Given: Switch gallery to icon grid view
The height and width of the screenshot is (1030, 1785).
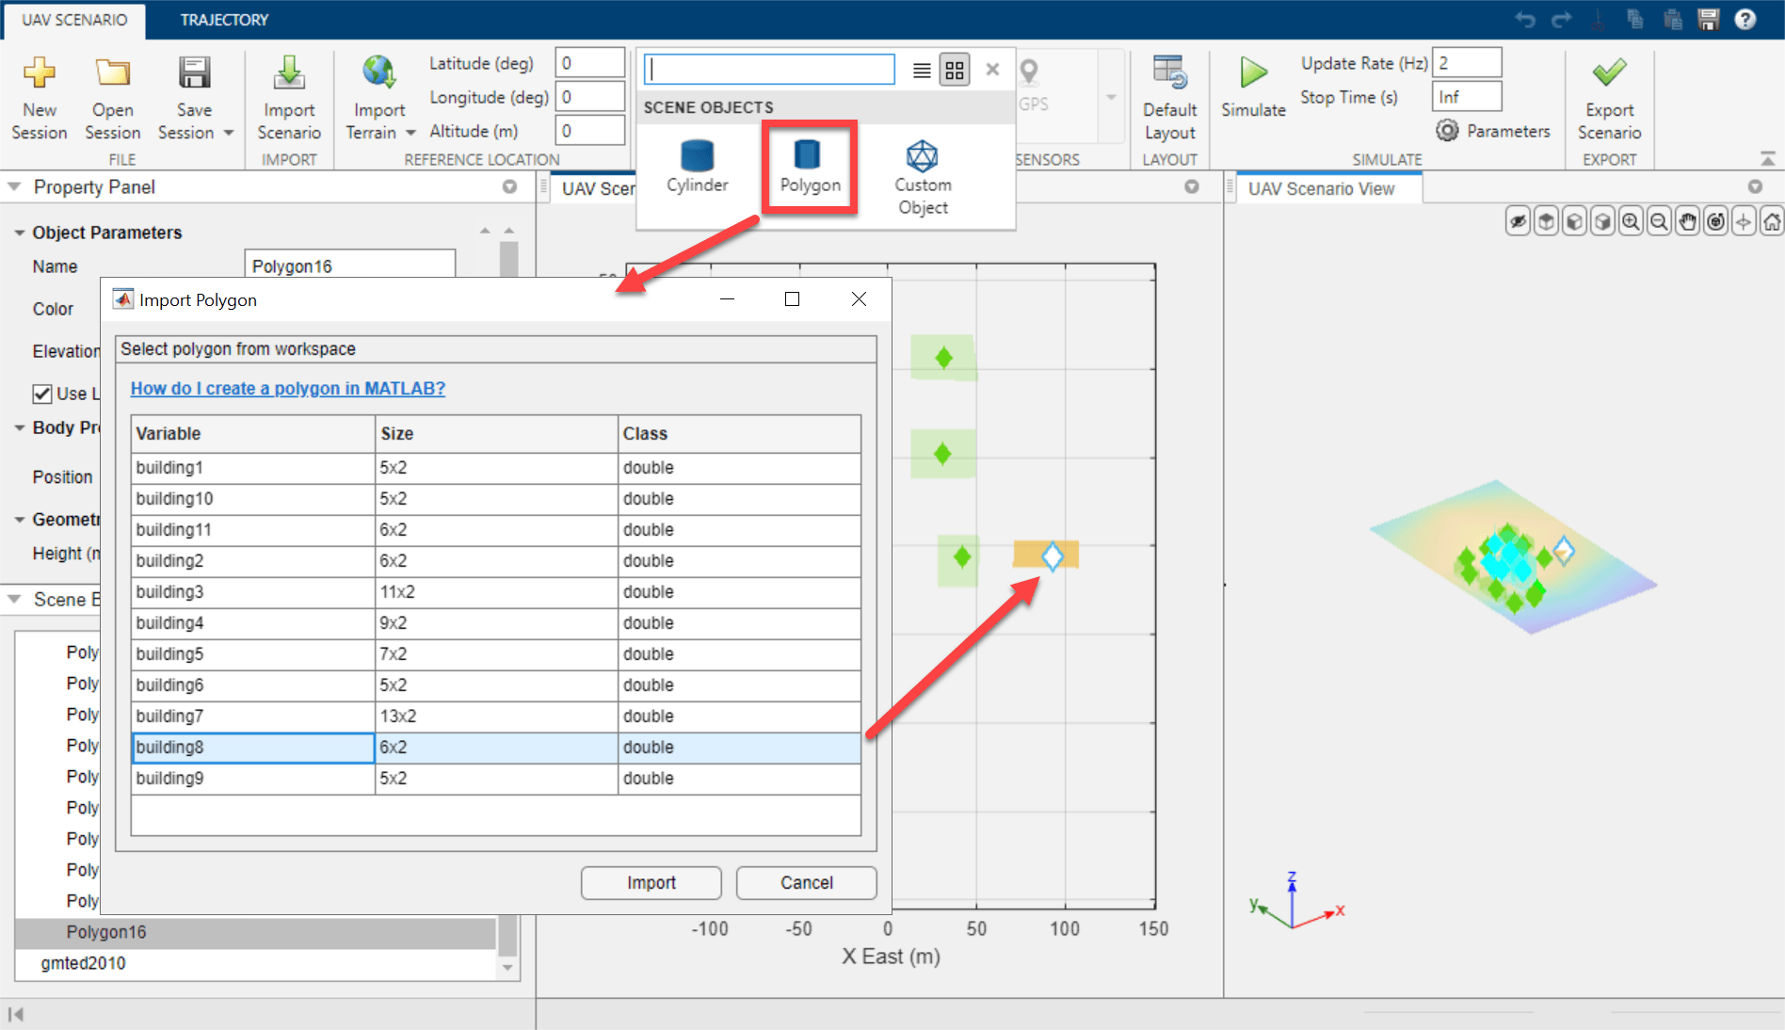Looking at the screenshot, I should tap(955, 70).
